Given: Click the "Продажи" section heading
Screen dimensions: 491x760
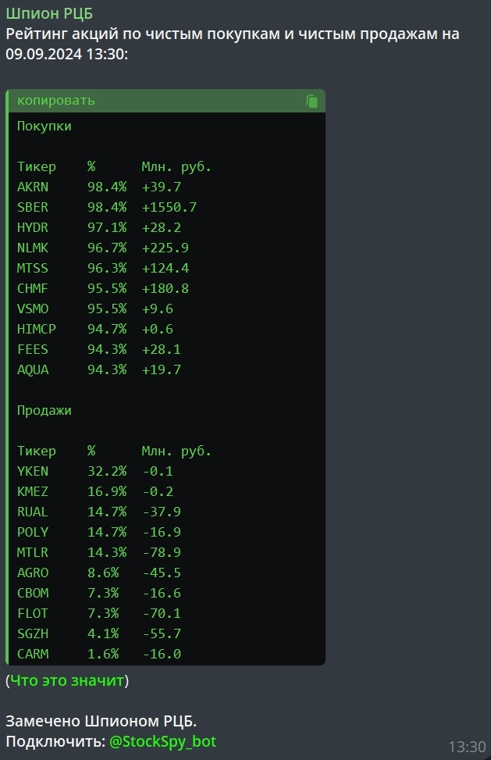Looking at the screenshot, I should click(x=44, y=410).
